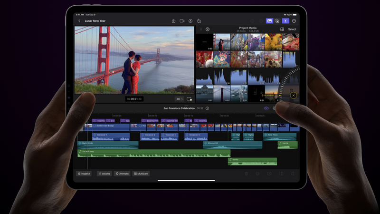380x214 pixels.
Task: Open the Animate keyframes button
Action: [x=122, y=174]
